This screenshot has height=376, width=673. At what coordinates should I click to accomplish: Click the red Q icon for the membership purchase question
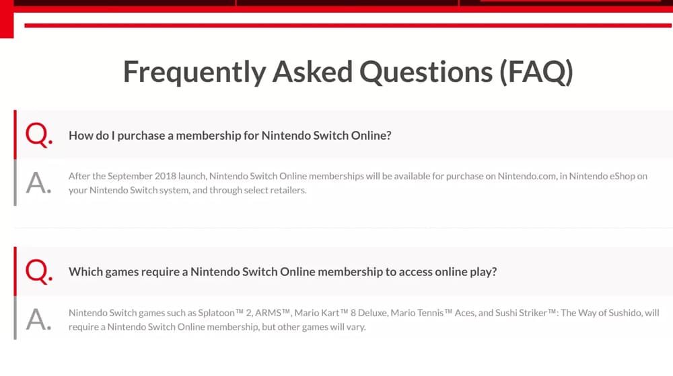click(38, 135)
